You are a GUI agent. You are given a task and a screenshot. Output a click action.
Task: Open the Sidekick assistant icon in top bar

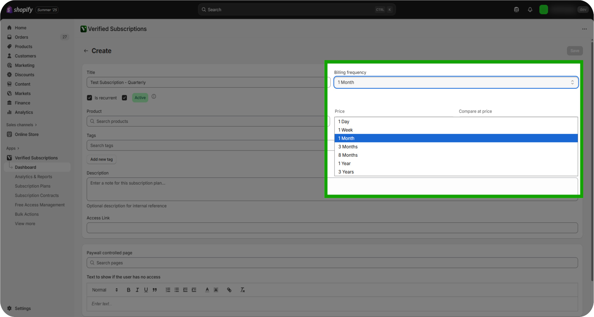pos(516,10)
